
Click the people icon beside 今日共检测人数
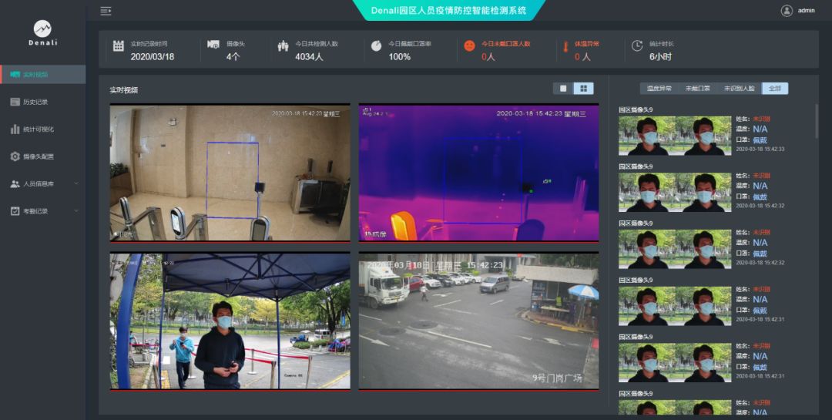click(283, 46)
